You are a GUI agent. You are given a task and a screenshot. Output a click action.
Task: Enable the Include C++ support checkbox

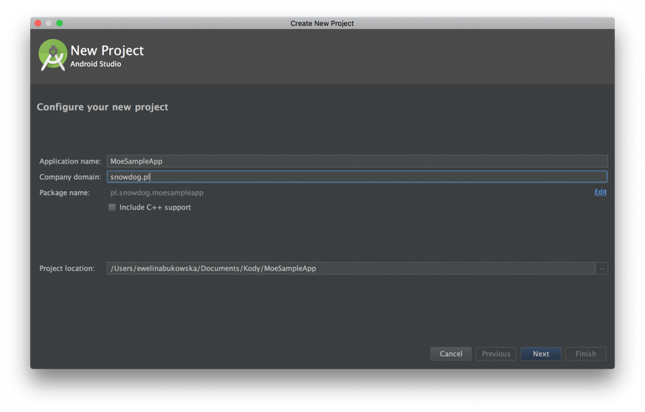112,207
